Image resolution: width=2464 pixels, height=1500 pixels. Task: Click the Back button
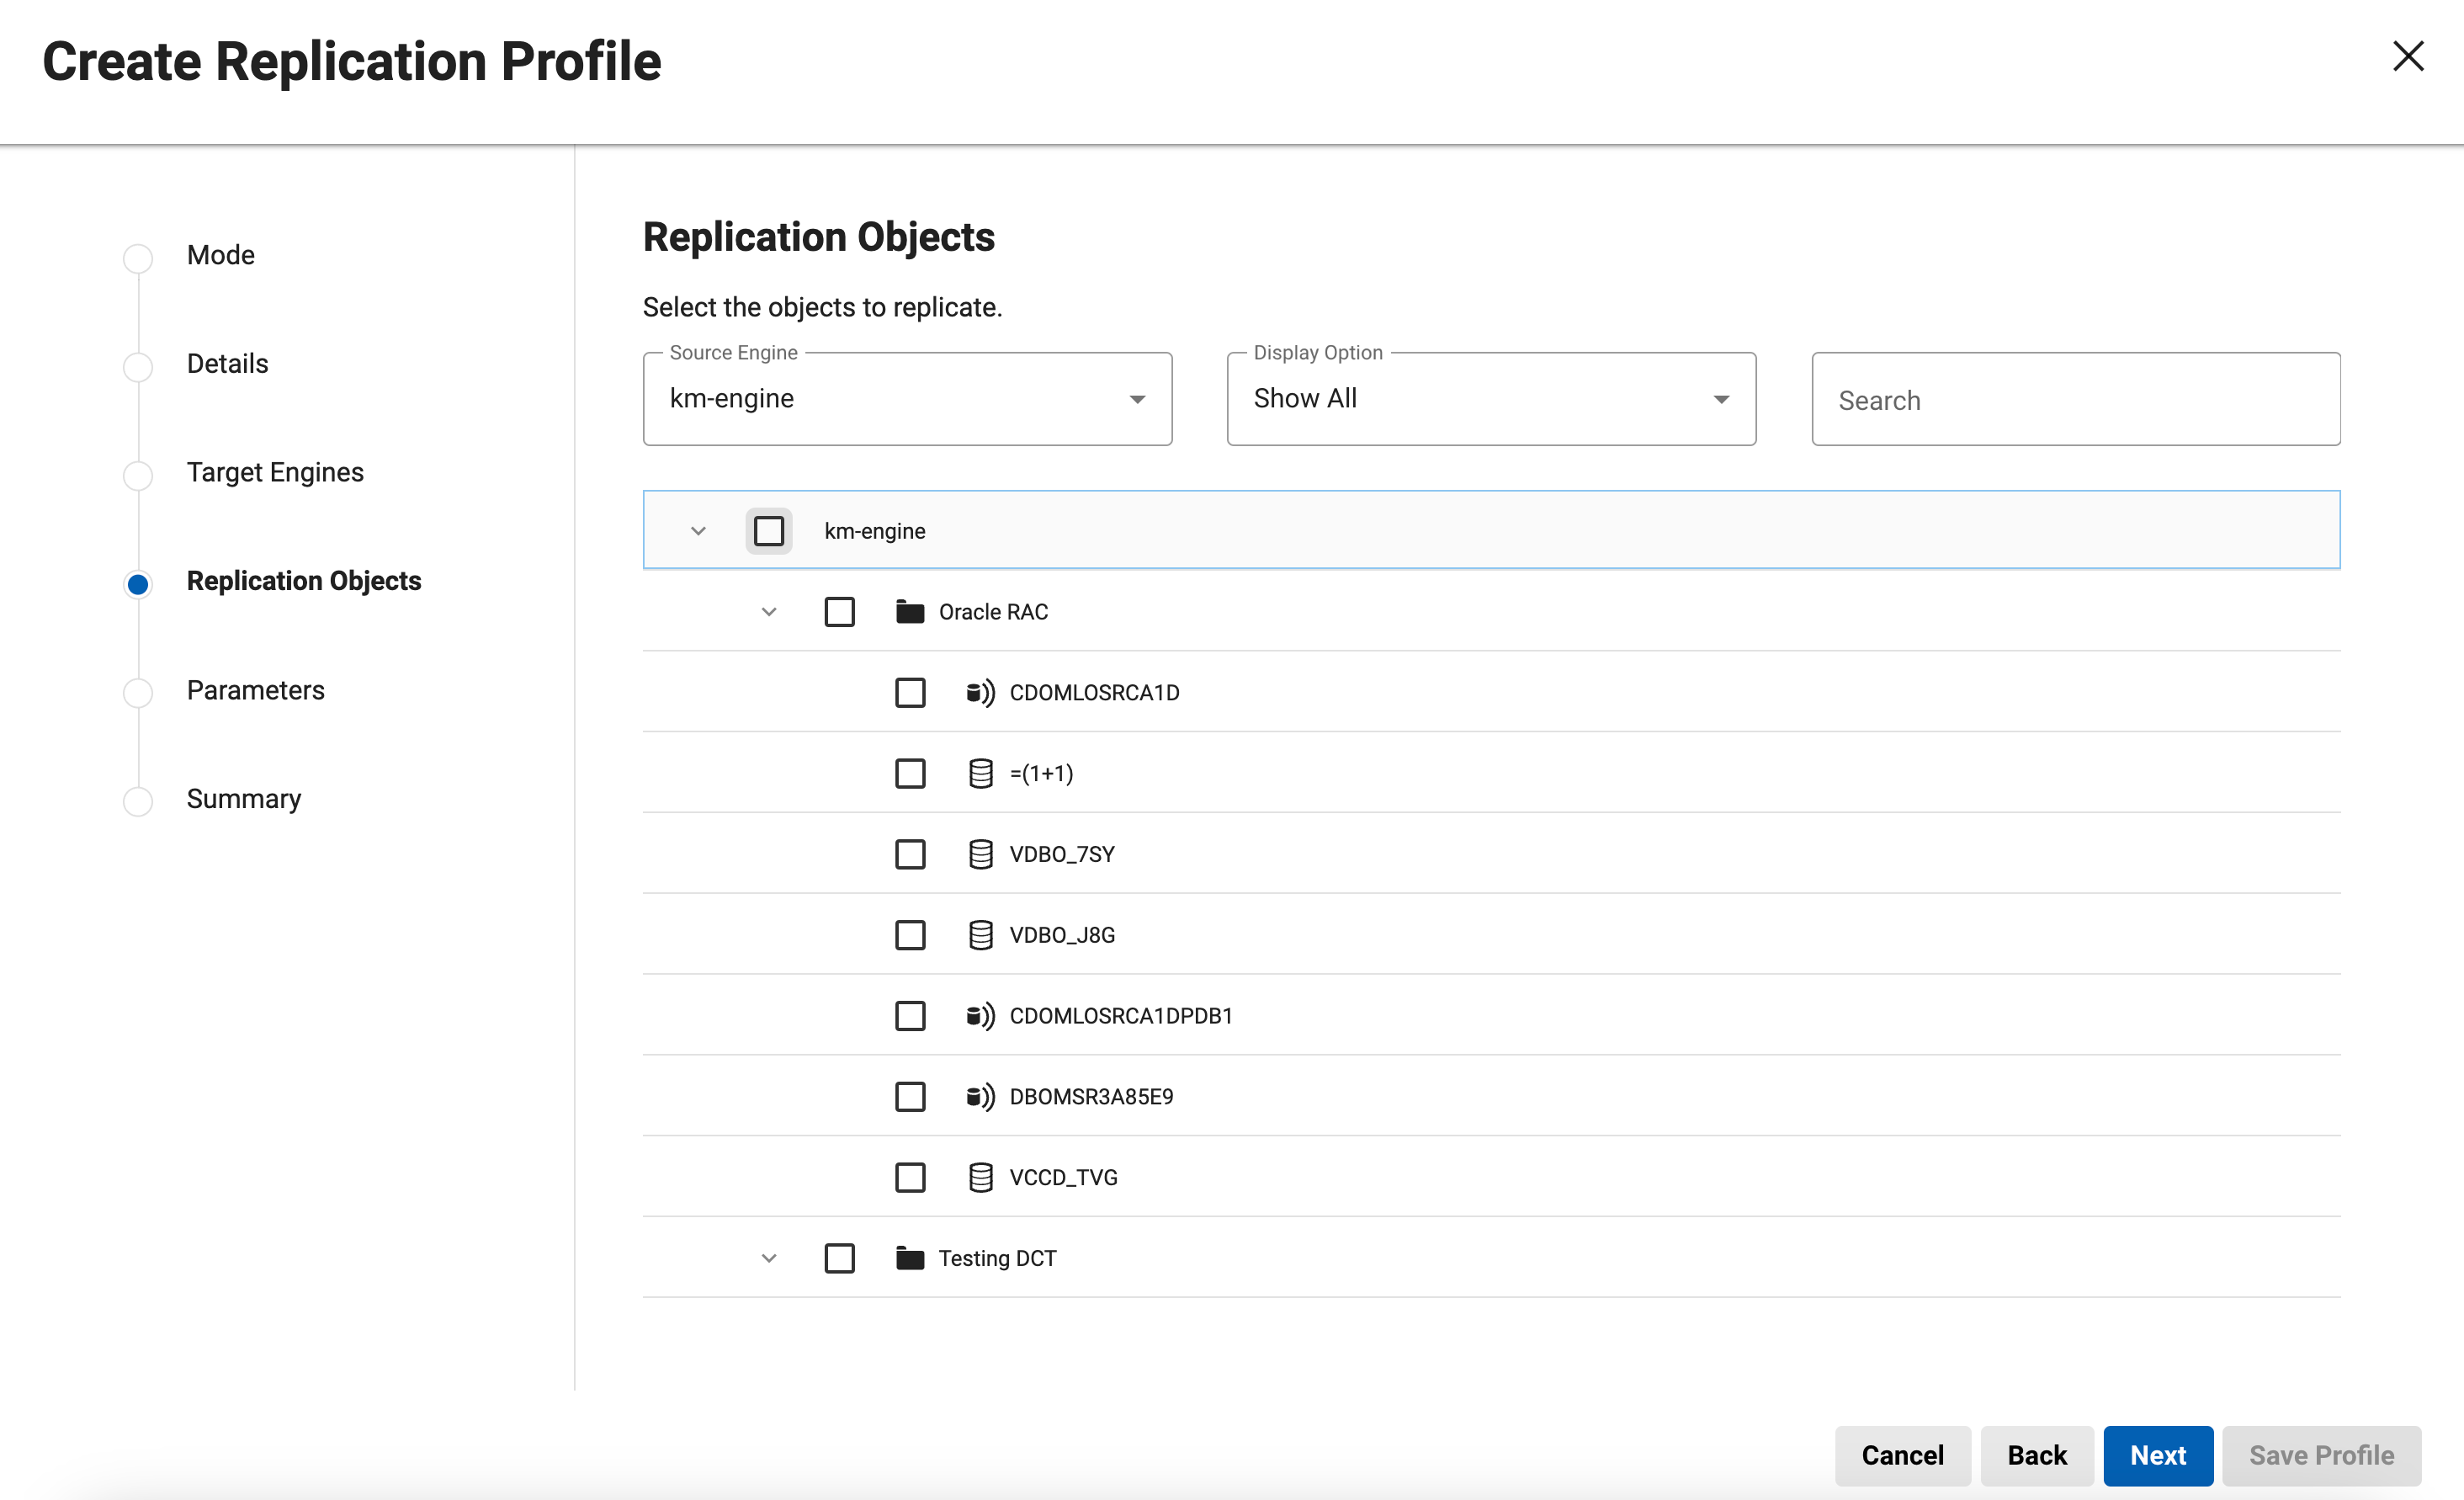pyautogui.click(x=2036, y=1455)
